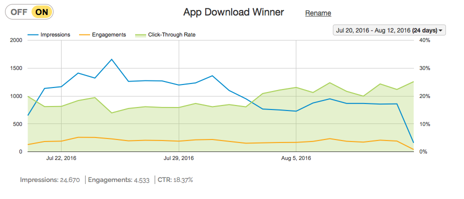
Task: Click the Jul 22, 2016 axis label
Action: (61, 158)
